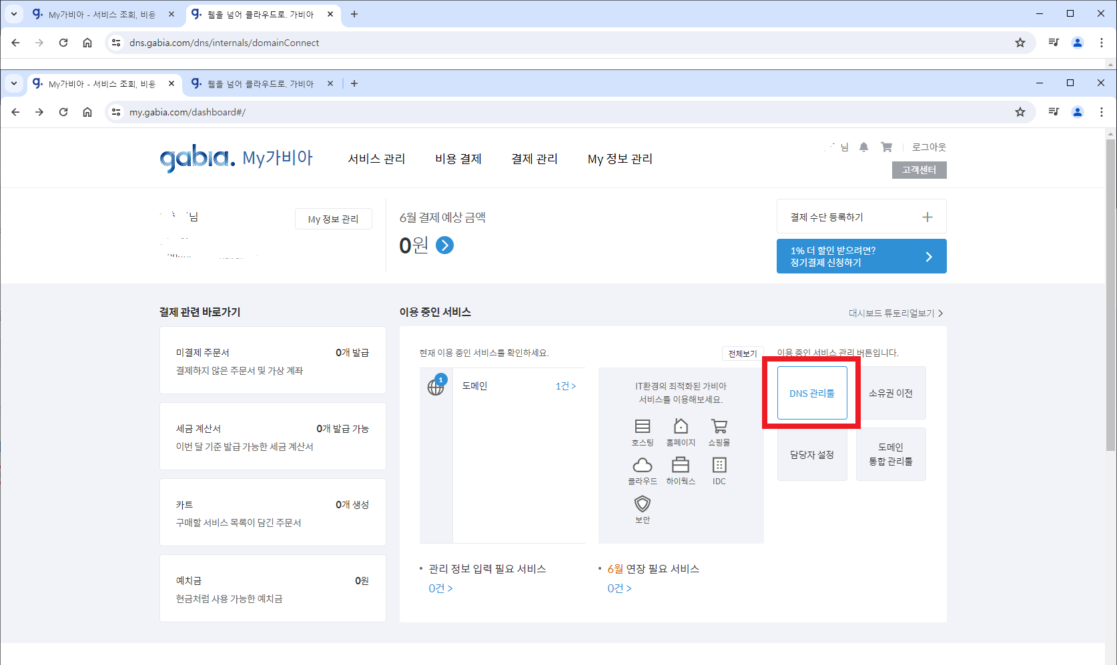This screenshot has height=665, width=1117.
Task: Click the 전체보기 button
Action: pos(743,354)
